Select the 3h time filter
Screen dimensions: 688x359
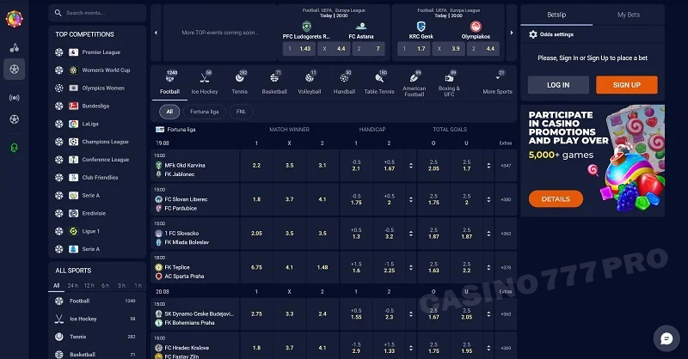pos(121,285)
